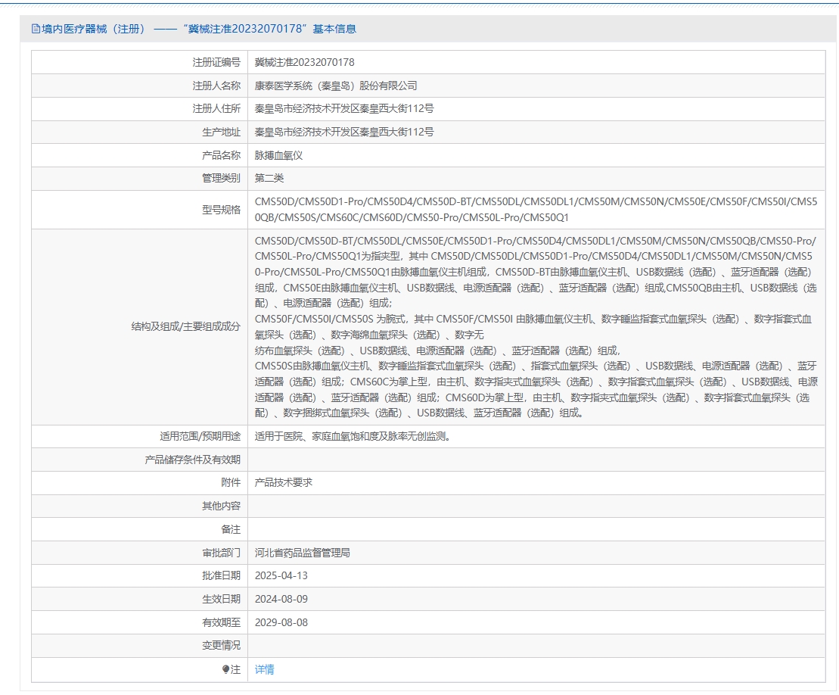
Task: Select the date 2025-04-13
Action: 281,575
